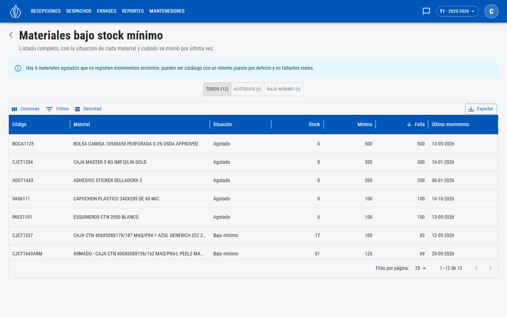
Task: Sort by the Stock column header
Action: click(x=314, y=124)
